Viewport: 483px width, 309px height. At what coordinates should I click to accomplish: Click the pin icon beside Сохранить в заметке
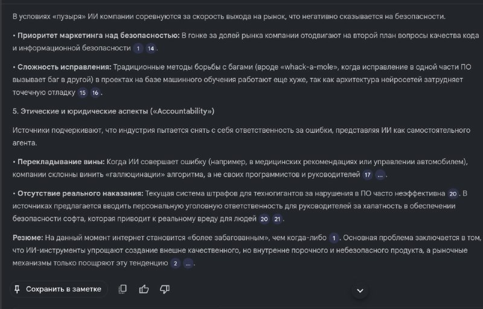click(17, 289)
